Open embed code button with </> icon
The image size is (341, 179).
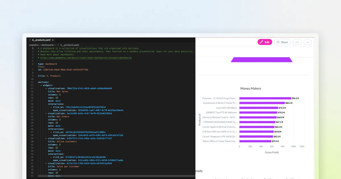tap(297, 42)
